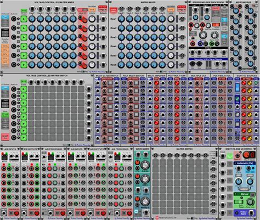Image resolution: width=260 pixels, height=220 pixels.
Task: Adjust the Balance knob on Stereo Mid-Side Processor
Action: [x=203, y=35]
